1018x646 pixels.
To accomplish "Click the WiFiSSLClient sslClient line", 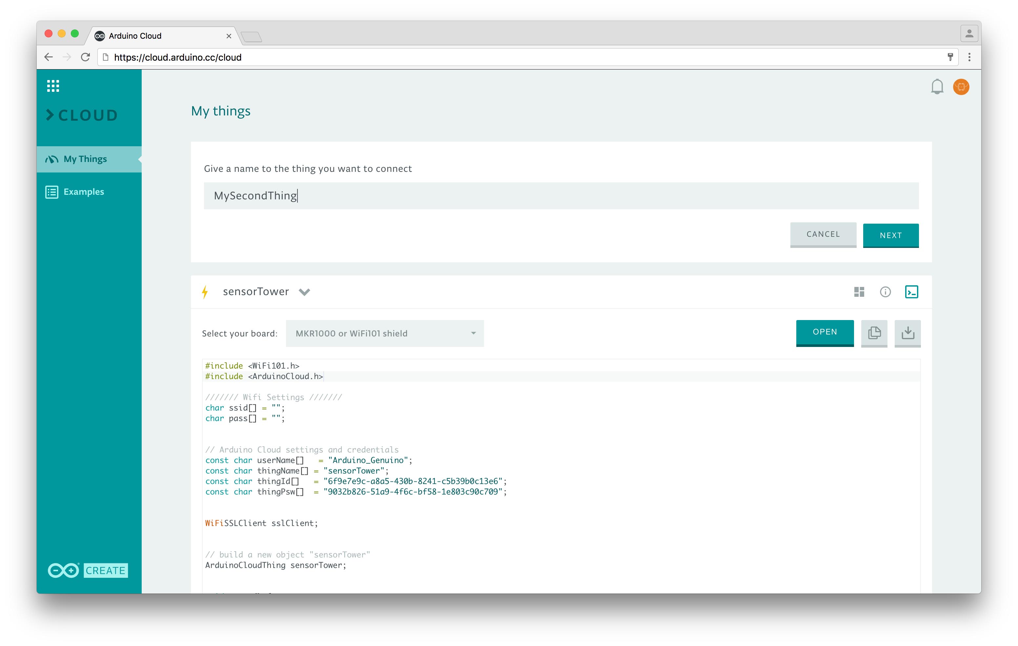I will tap(262, 523).
